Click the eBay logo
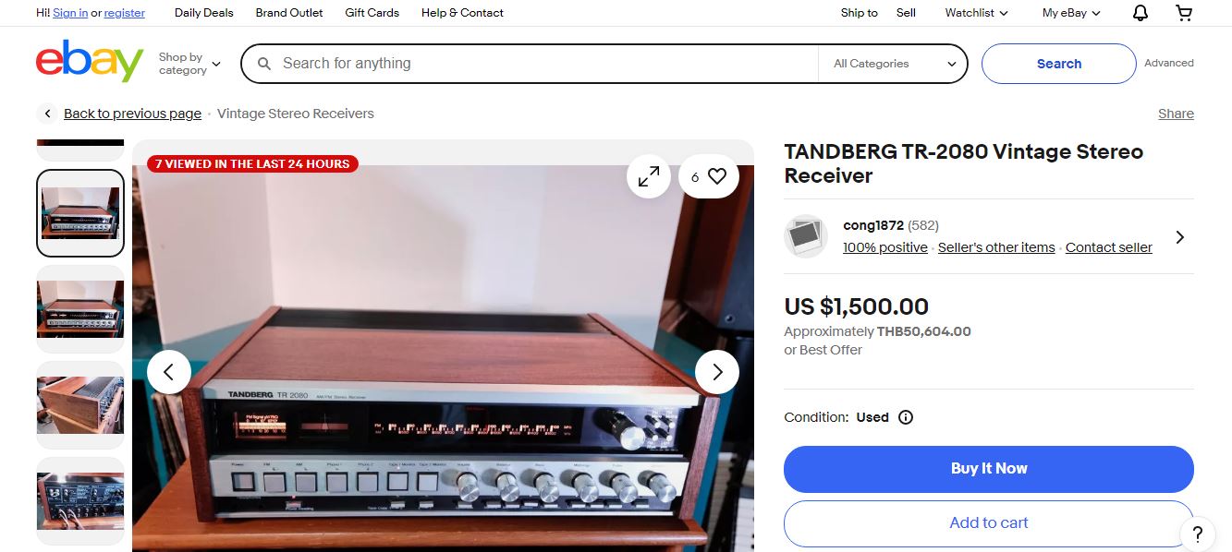This screenshot has height=552, width=1232. tap(90, 61)
